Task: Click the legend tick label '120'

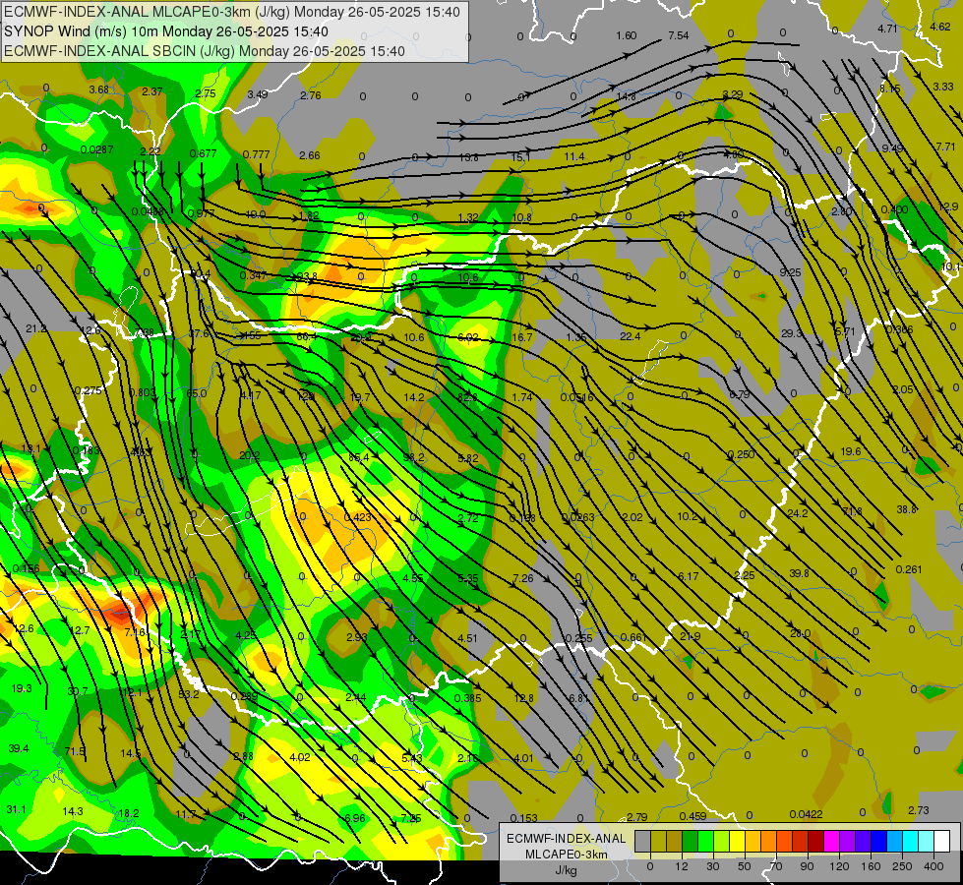Action: [840, 866]
